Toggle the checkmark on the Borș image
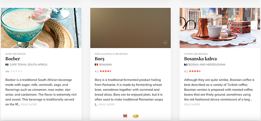The width and height of the screenshot is (261, 121). click(x=165, y=43)
